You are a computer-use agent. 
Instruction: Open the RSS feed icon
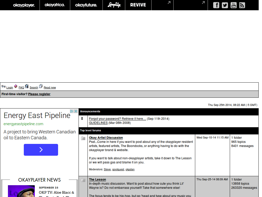tap(242, 5)
